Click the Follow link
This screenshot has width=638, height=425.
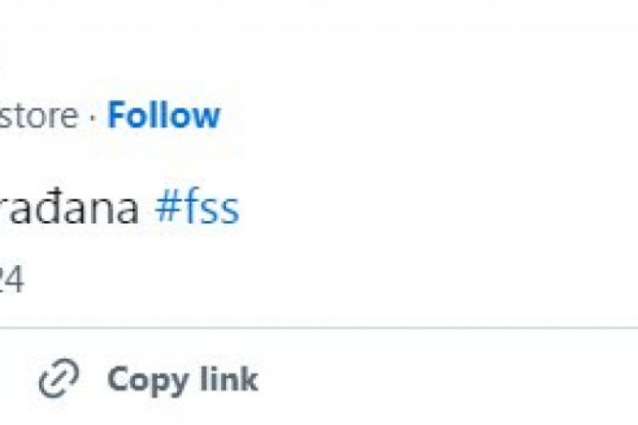click(x=163, y=116)
